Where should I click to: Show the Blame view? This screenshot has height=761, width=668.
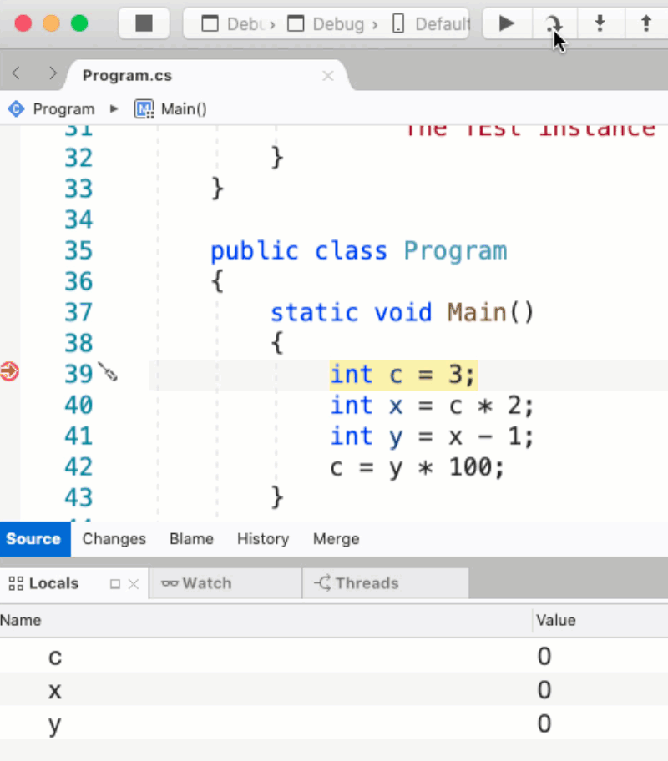[191, 539]
